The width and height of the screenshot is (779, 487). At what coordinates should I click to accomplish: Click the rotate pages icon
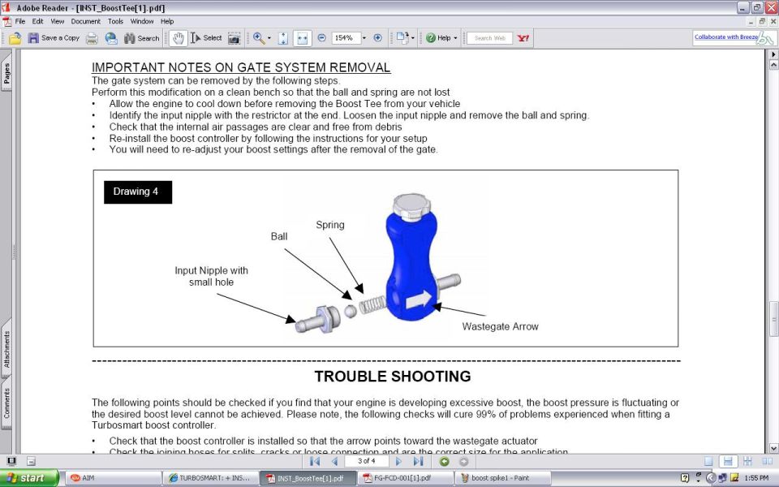pos(402,38)
